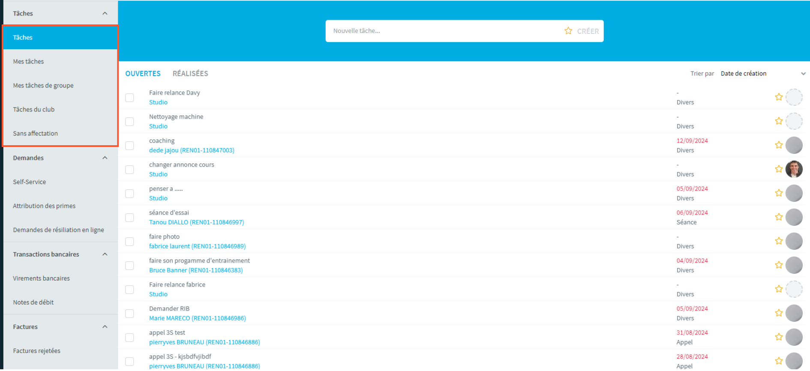This screenshot has width=810, height=371.
Task: Open assignee avatar for 'Demander RIB'
Action: click(x=794, y=313)
